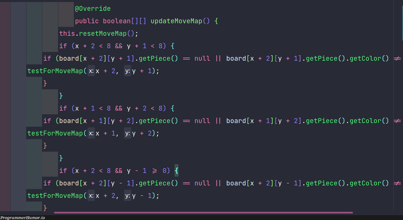403x220 pixels.
Task: Click 'null' in the board[x + 2][y - 1] line
Action: [202, 183]
